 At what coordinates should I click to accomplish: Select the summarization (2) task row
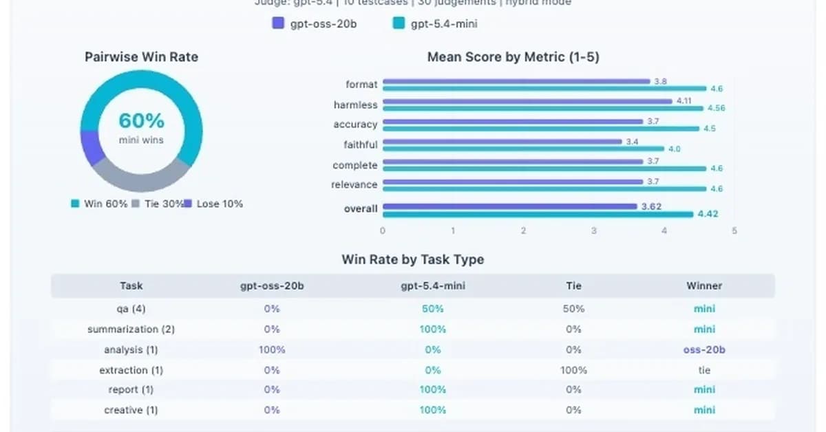(x=131, y=329)
